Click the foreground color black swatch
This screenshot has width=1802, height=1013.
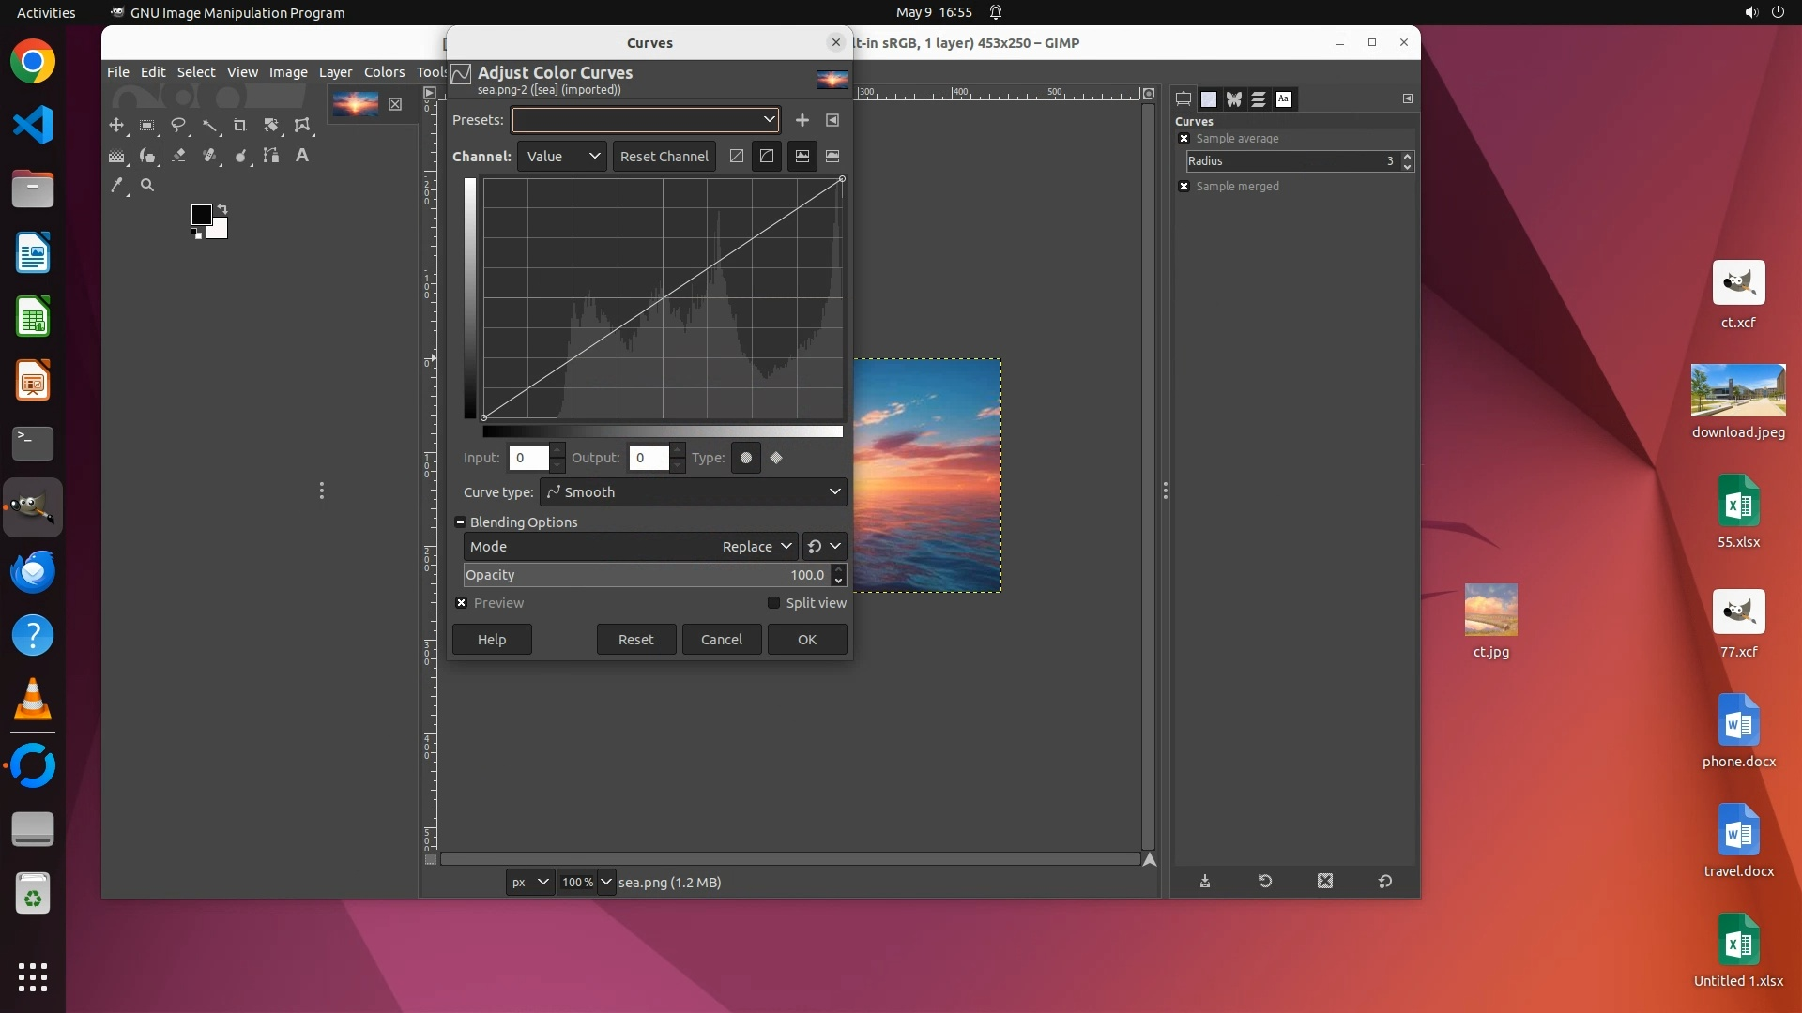pyautogui.click(x=200, y=215)
